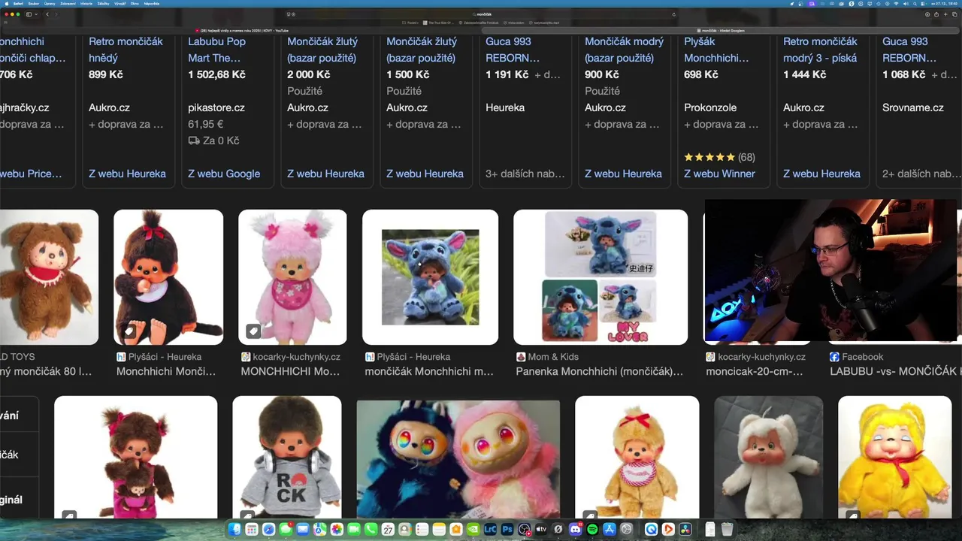This screenshot has width=962, height=541.
Task: Open Mom & Kids Panenka Monchhichi image
Action: pyautogui.click(x=600, y=277)
